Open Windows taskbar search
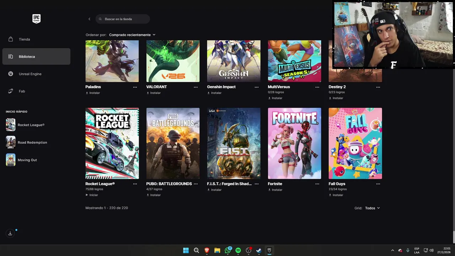Screen dimensions: 455x256 click(196, 250)
